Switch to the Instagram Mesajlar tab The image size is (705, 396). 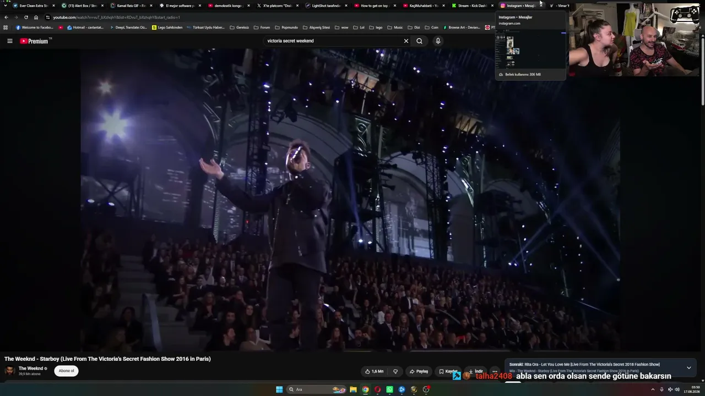point(519,5)
